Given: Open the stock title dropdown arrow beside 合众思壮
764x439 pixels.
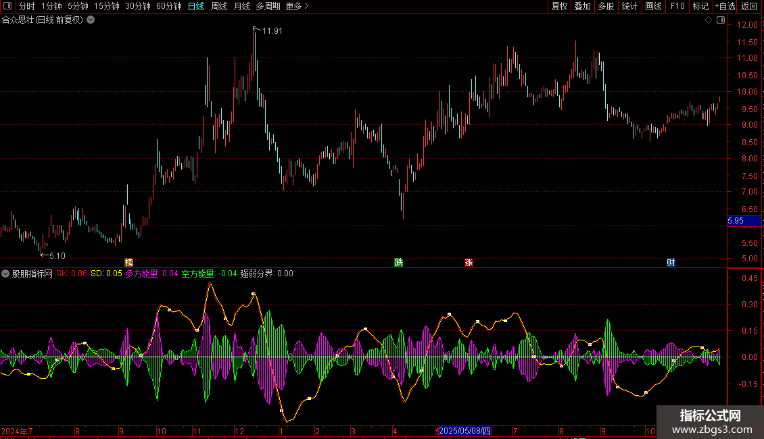Looking at the screenshot, I should point(91,20).
